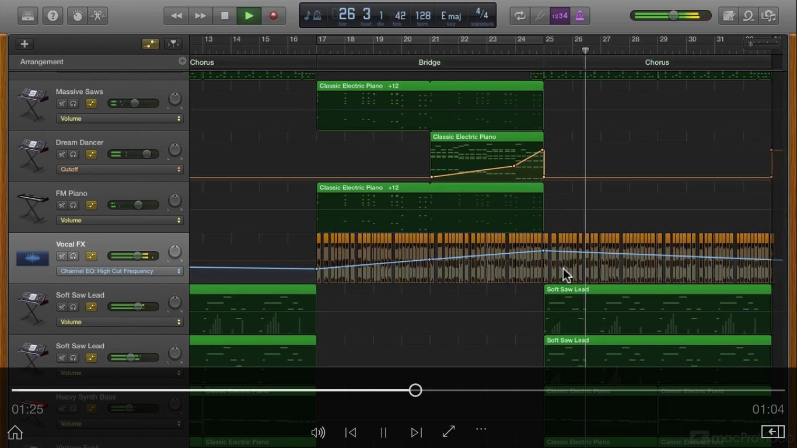Click the playhead marker at bar 26
Screen dimensions: 797x448
[585, 51]
